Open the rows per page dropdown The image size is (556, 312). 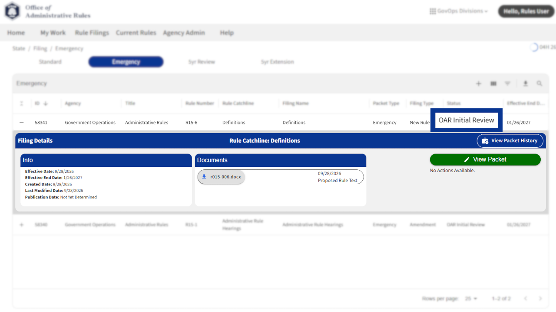tap(471, 299)
